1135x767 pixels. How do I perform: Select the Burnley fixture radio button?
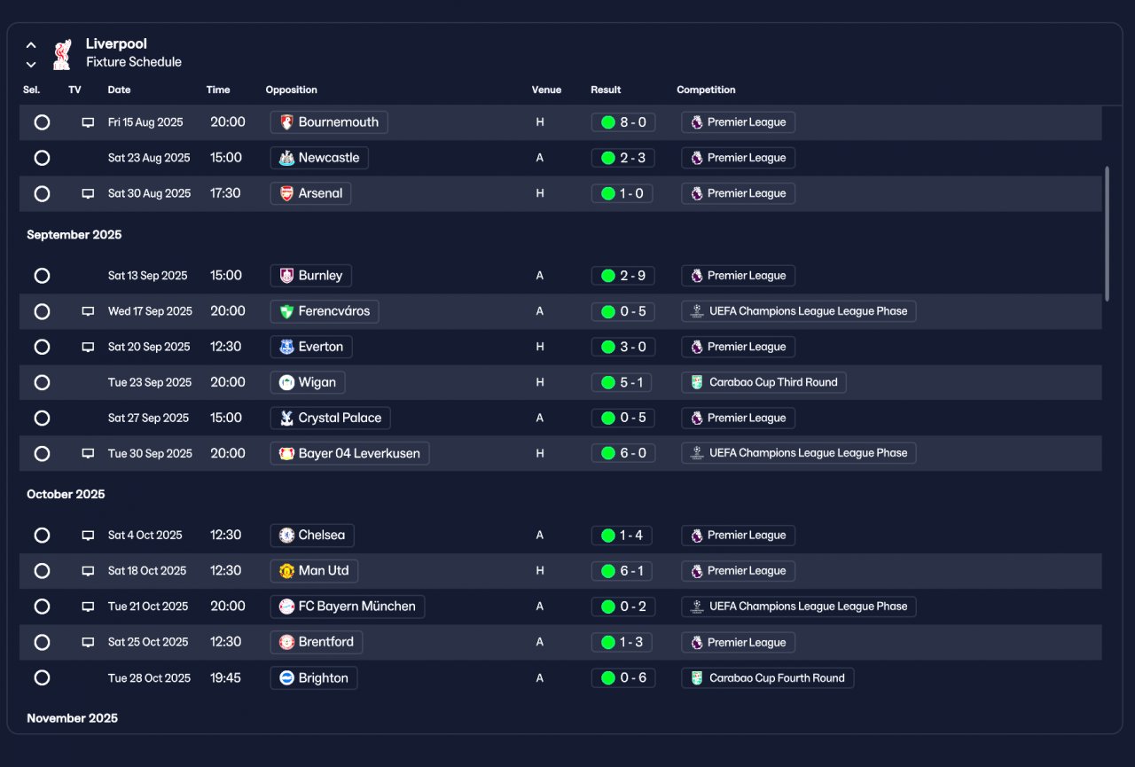click(42, 276)
